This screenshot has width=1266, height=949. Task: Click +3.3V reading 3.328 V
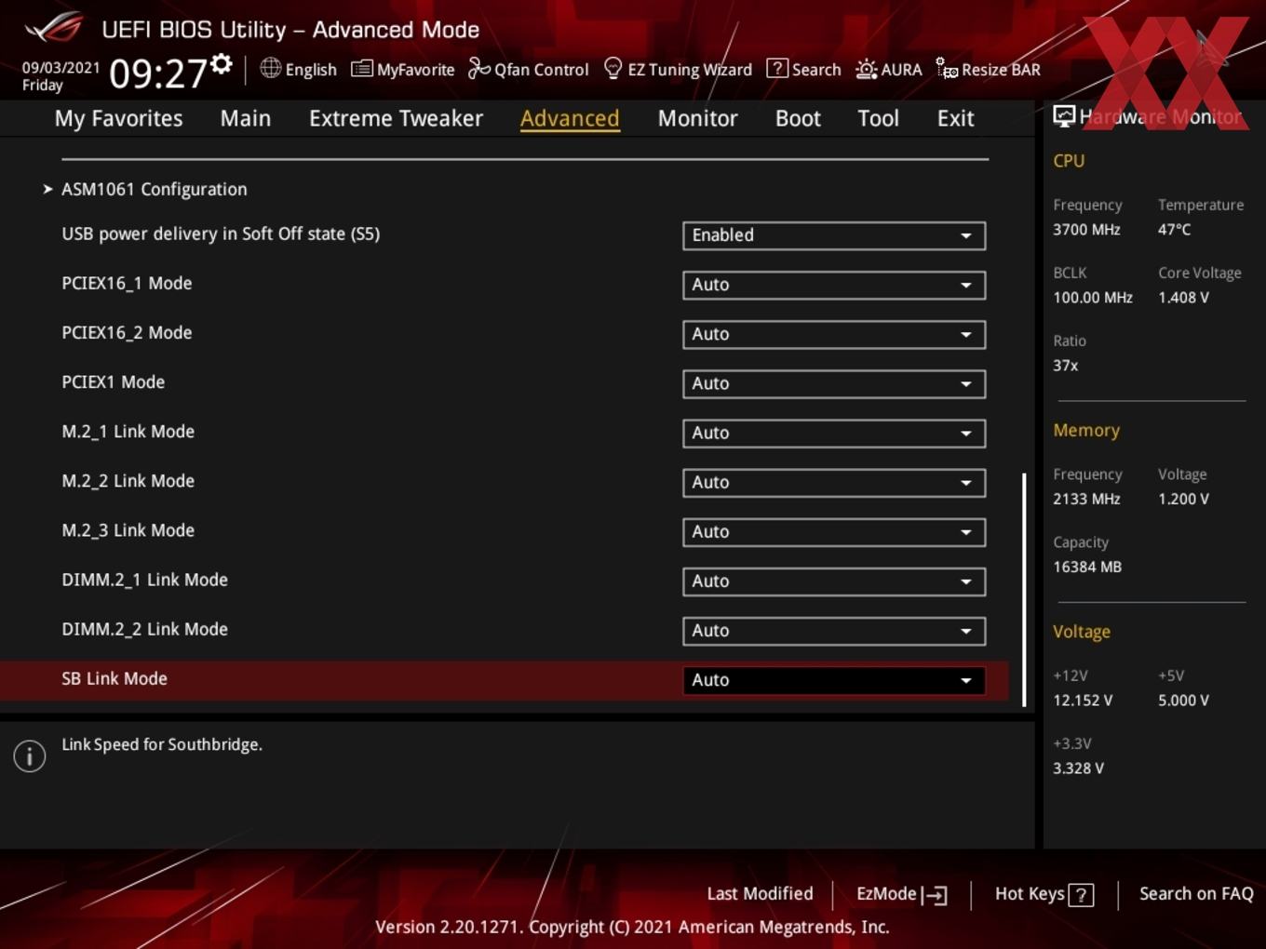click(x=1078, y=769)
